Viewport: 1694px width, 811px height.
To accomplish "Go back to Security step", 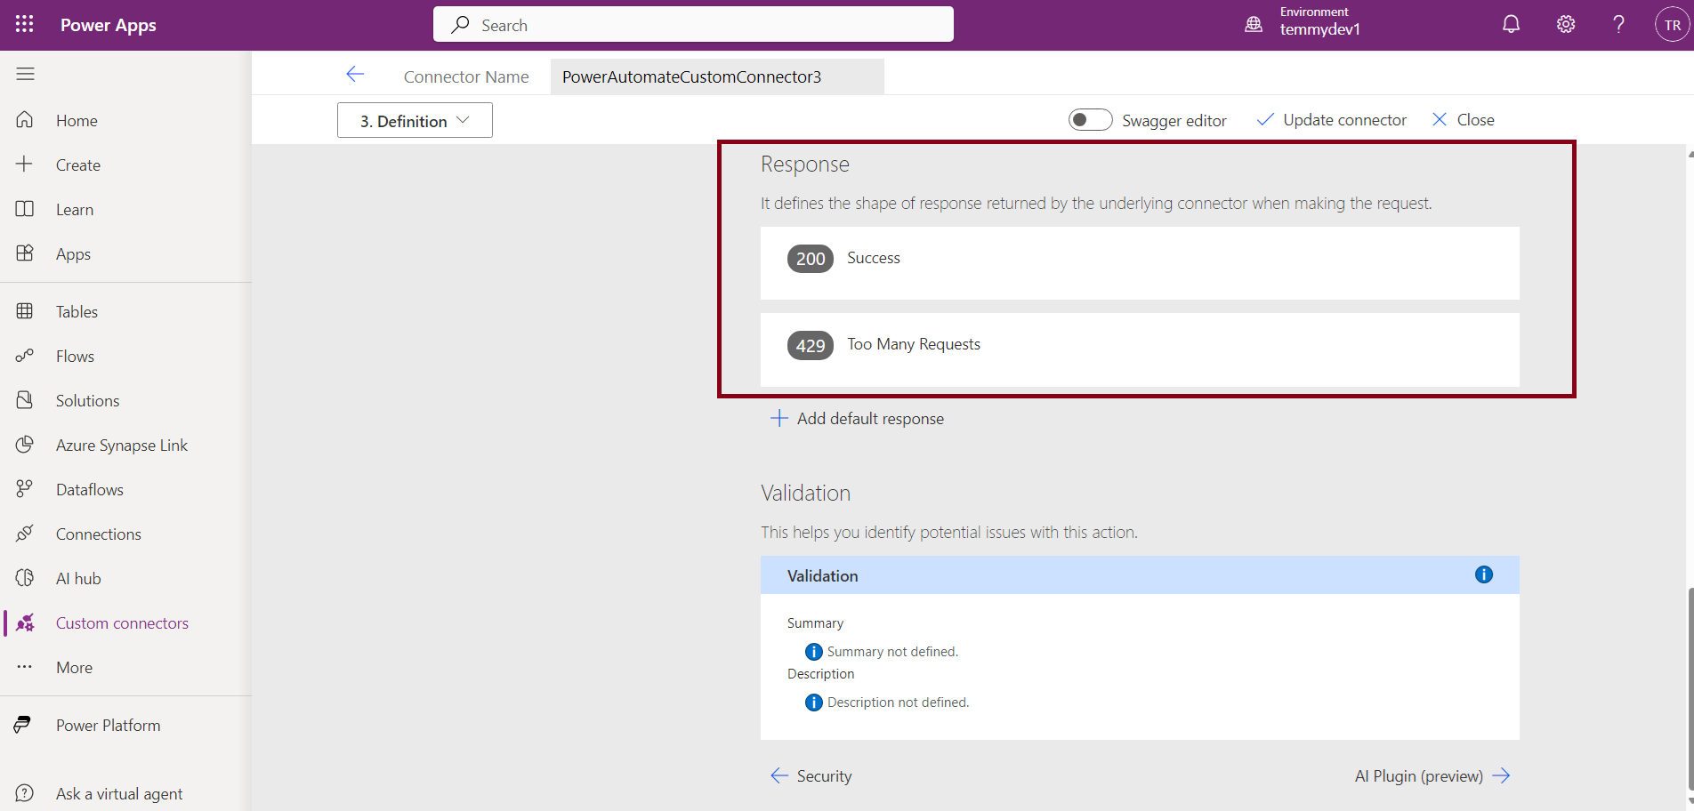I will pyautogui.click(x=811, y=776).
